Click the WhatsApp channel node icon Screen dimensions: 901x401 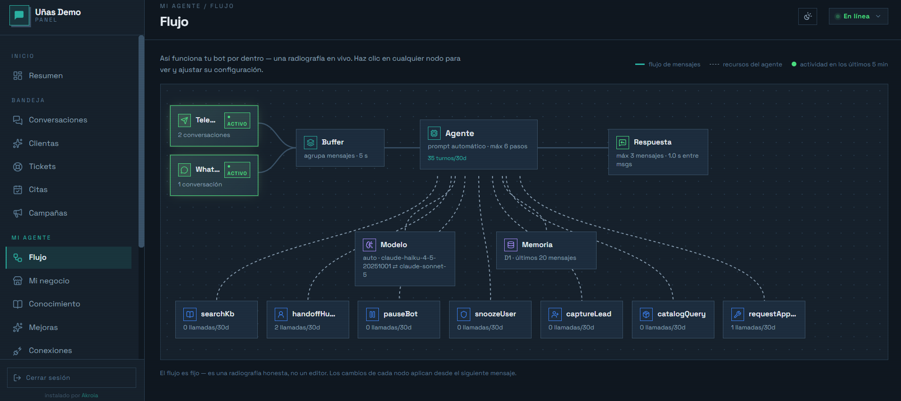point(184,170)
